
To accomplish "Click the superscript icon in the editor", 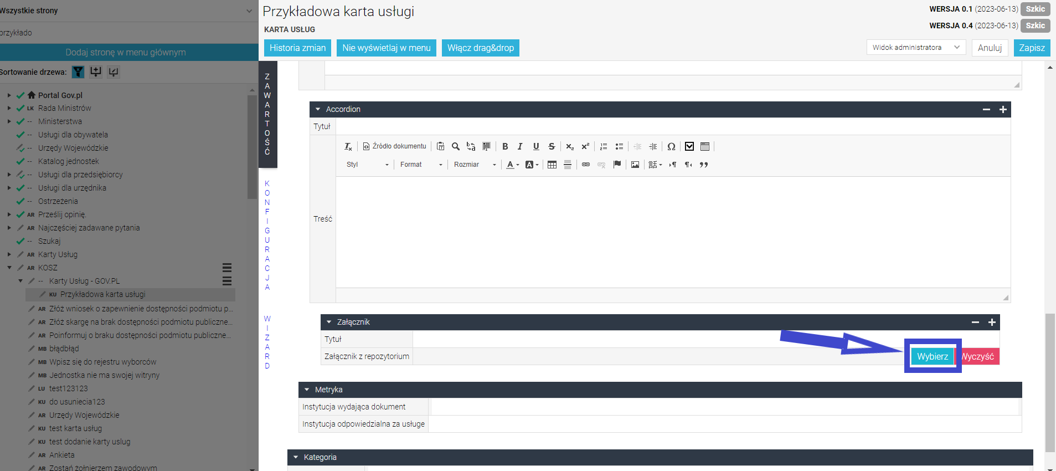I will (x=585, y=146).
